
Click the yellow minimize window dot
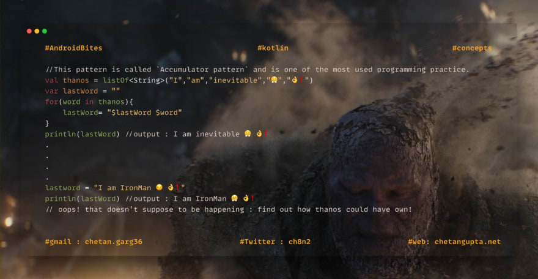click(x=37, y=31)
